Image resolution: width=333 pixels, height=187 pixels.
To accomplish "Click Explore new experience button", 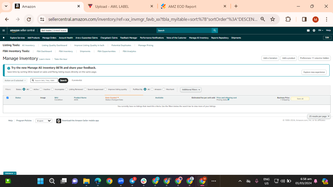I will [314, 72].
